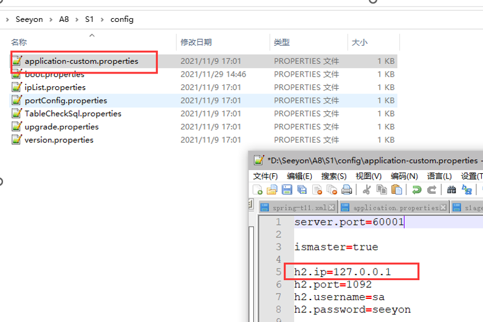Expand the chevron before Seeyon in breadcrumb
Viewport: 483px width, 322px height.
[x=7, y=19]
